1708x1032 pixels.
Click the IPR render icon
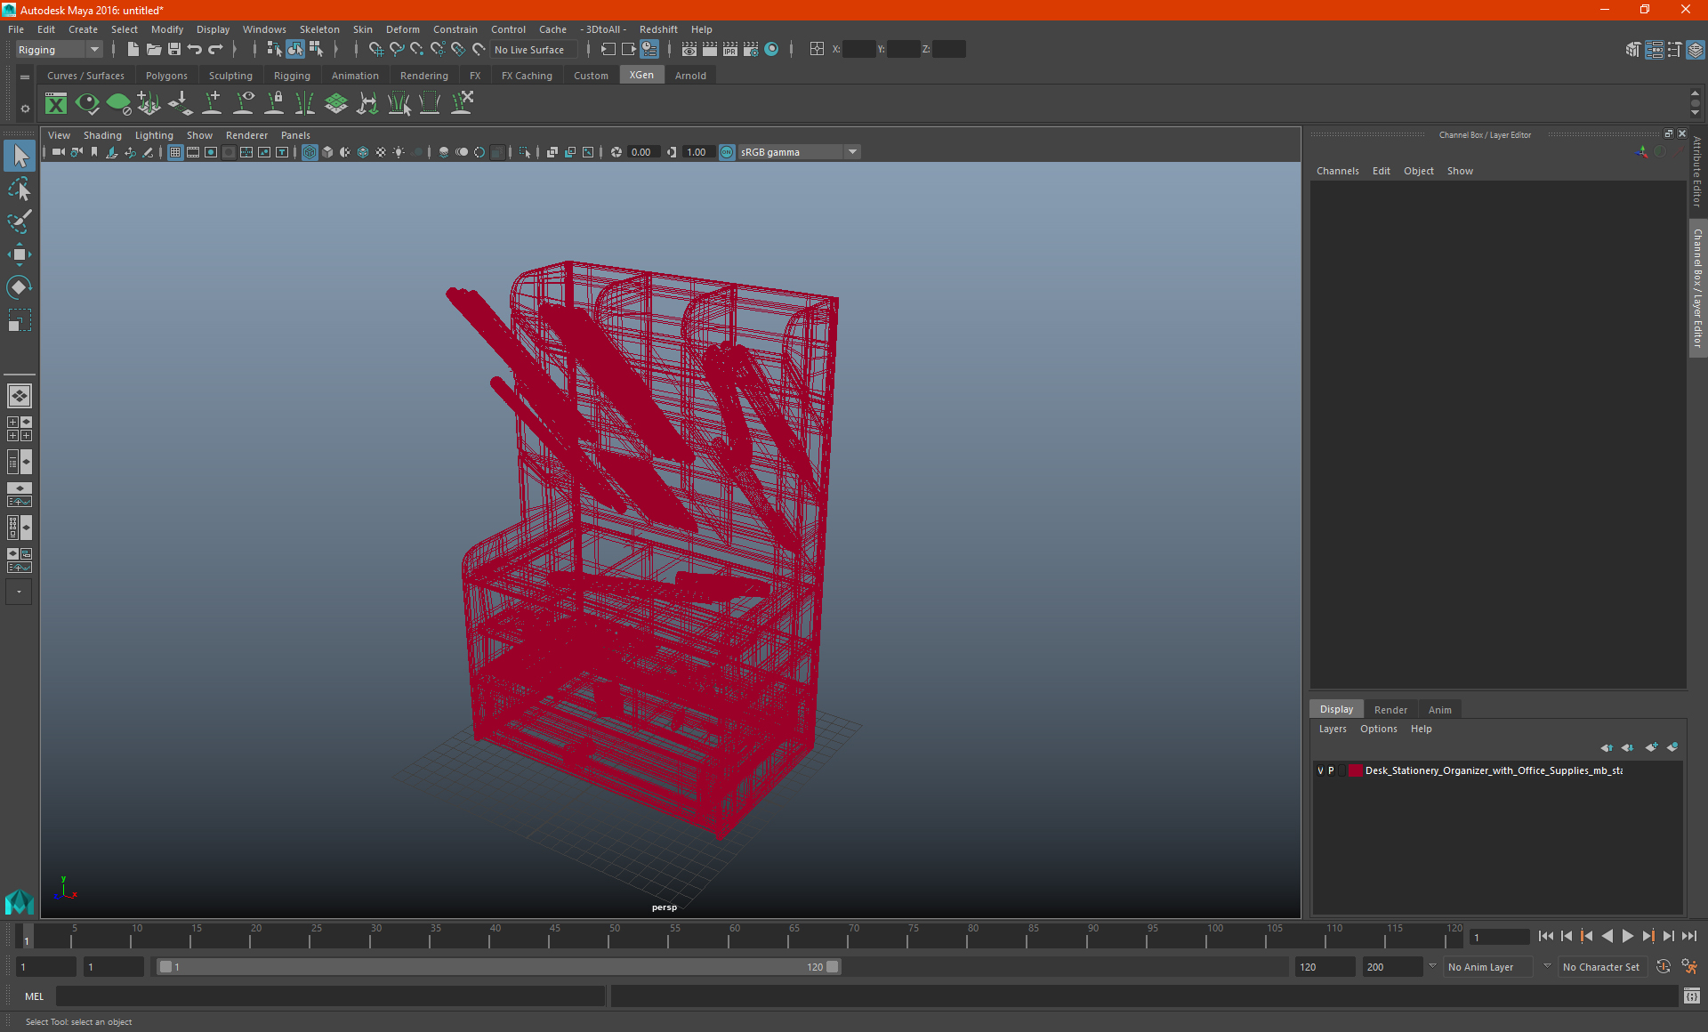coord(730,50)
